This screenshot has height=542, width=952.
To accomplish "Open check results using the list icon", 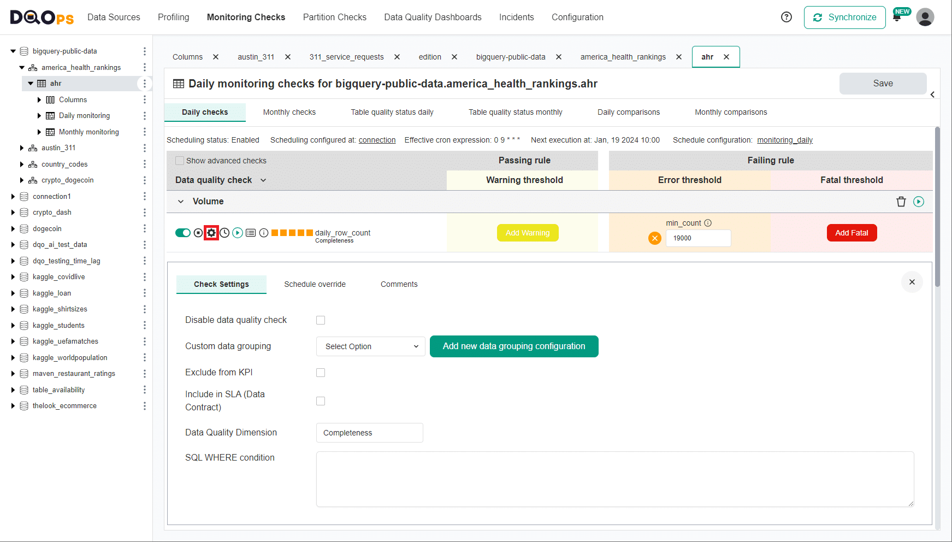I will pos(251,232).
